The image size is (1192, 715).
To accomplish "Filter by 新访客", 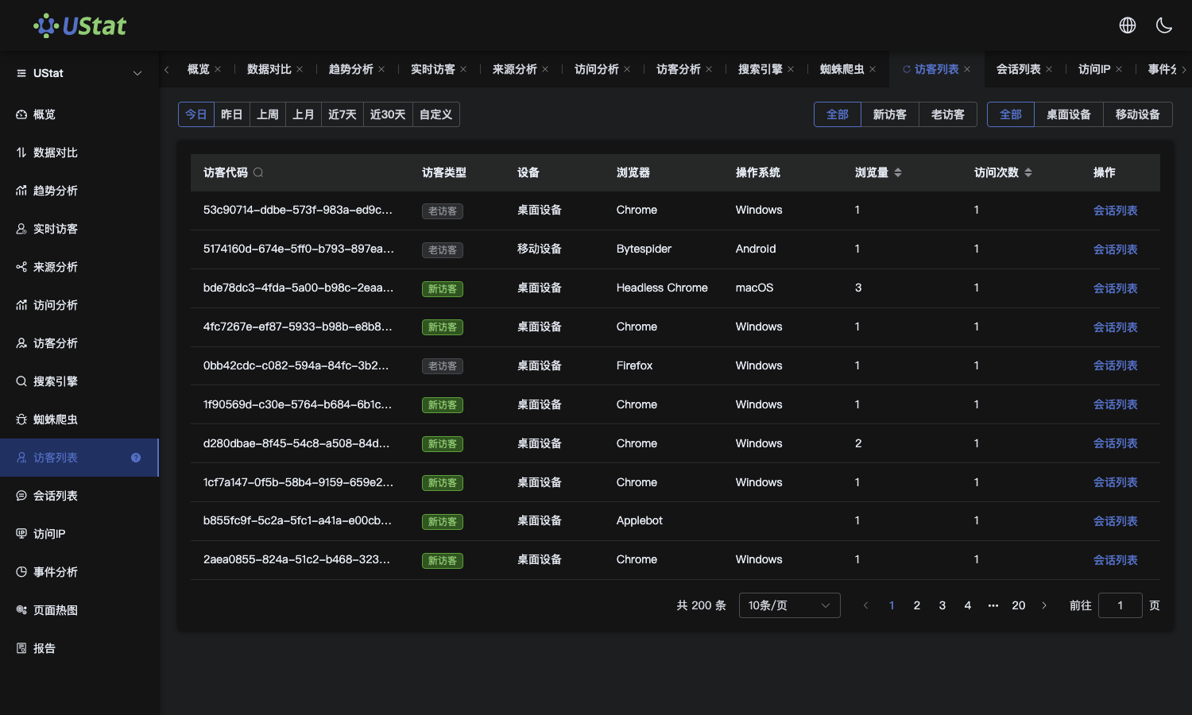I will pyautogui.click(x=890, y=114).
